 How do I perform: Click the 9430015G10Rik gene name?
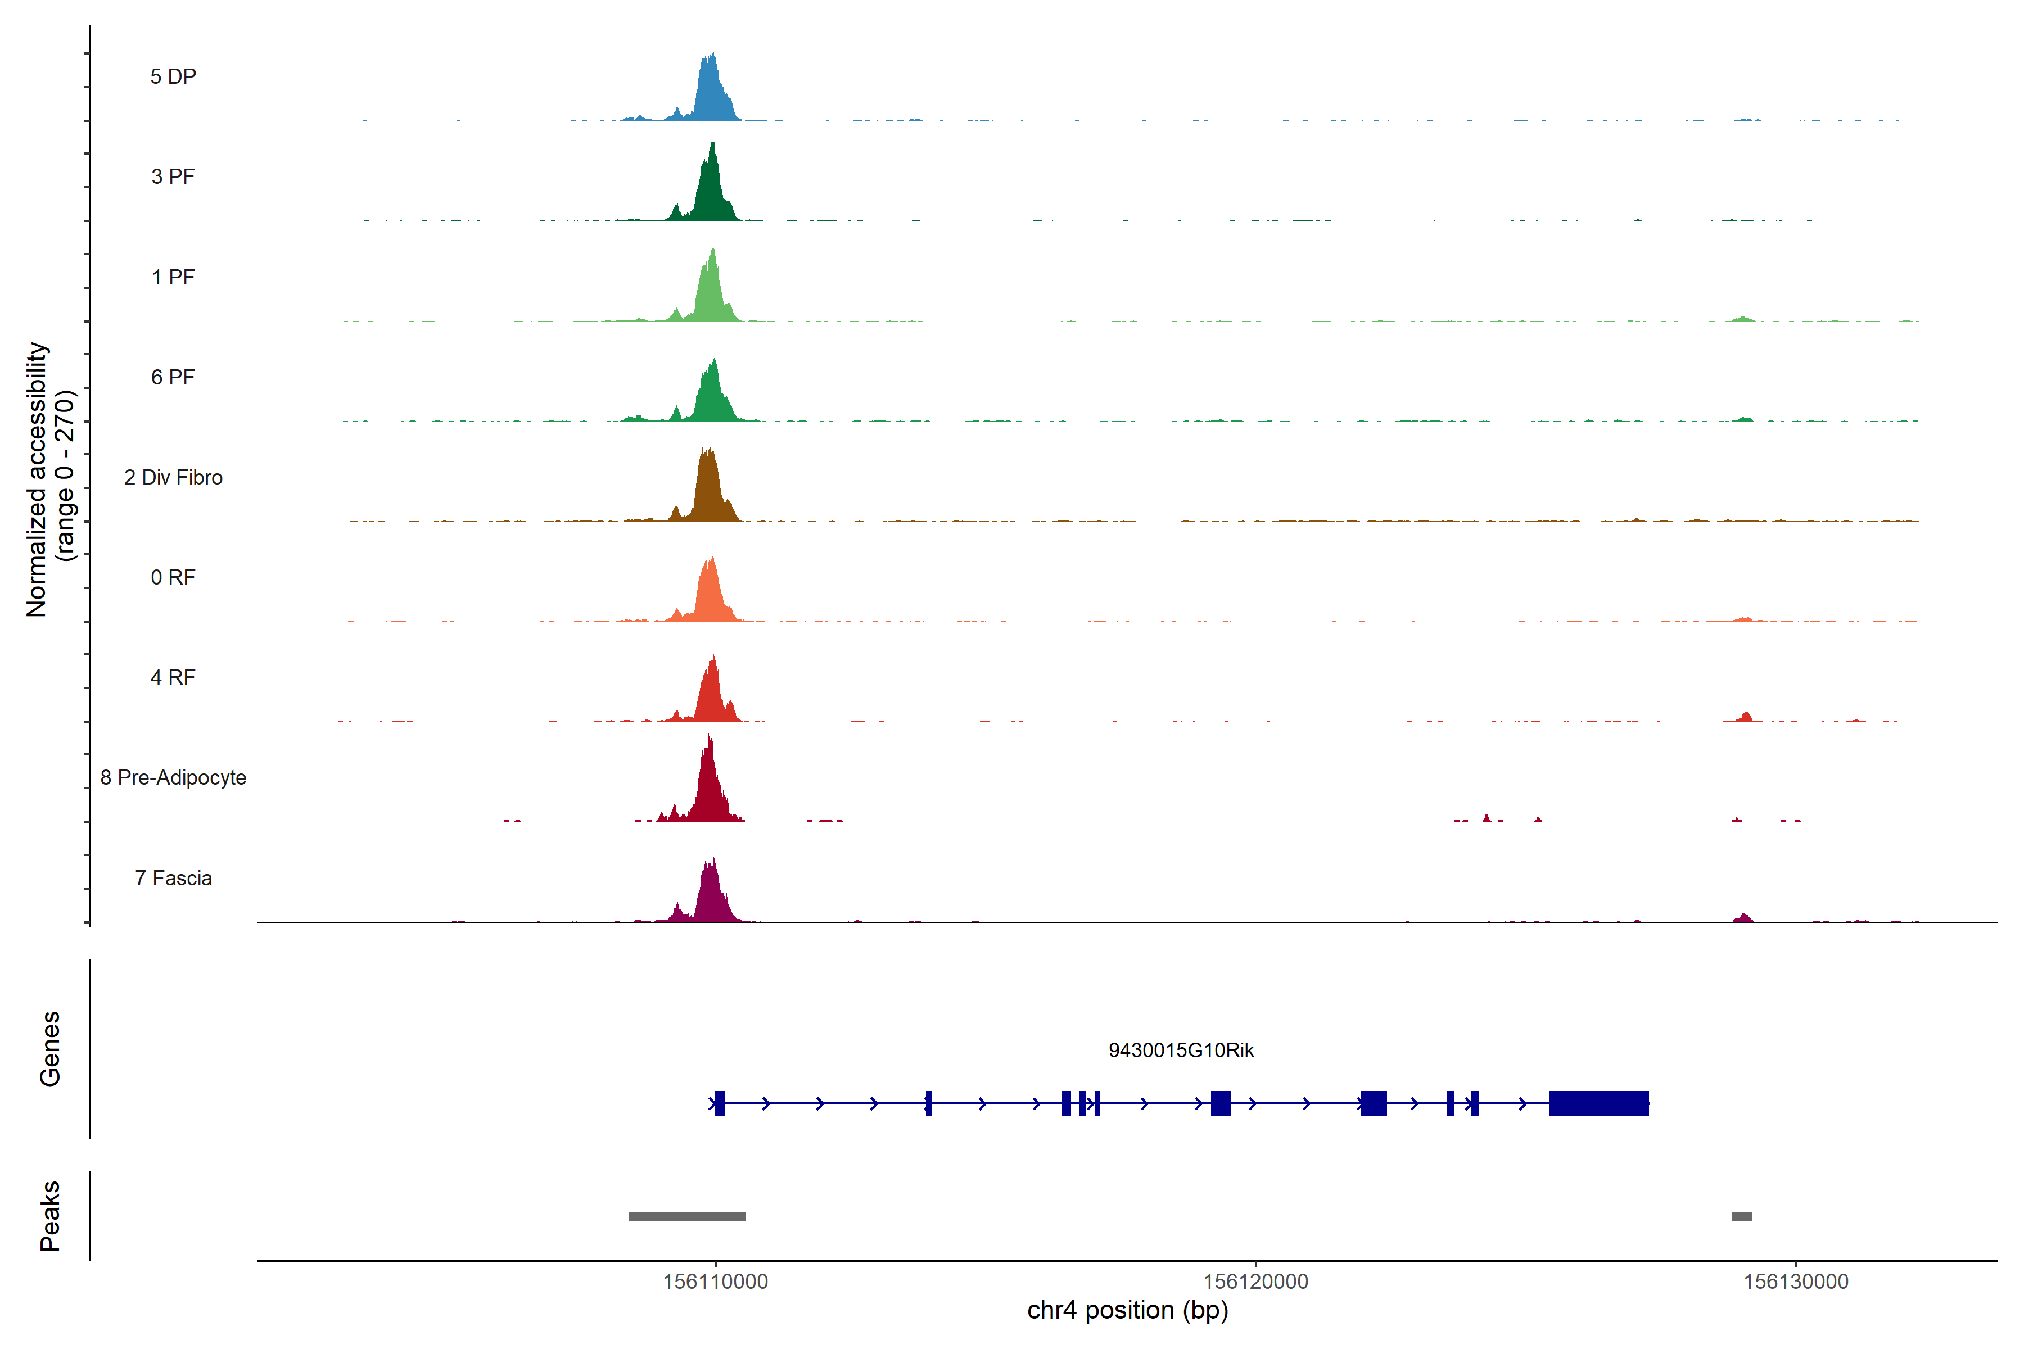coord(1181,1051)
